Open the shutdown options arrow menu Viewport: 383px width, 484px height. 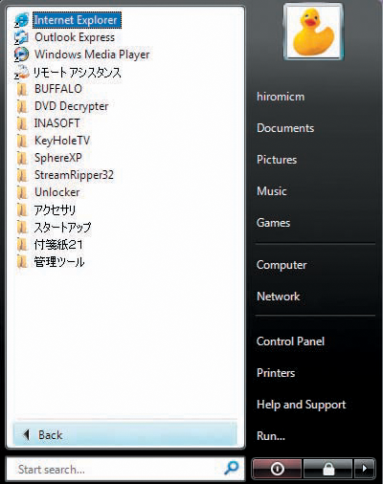365,469
